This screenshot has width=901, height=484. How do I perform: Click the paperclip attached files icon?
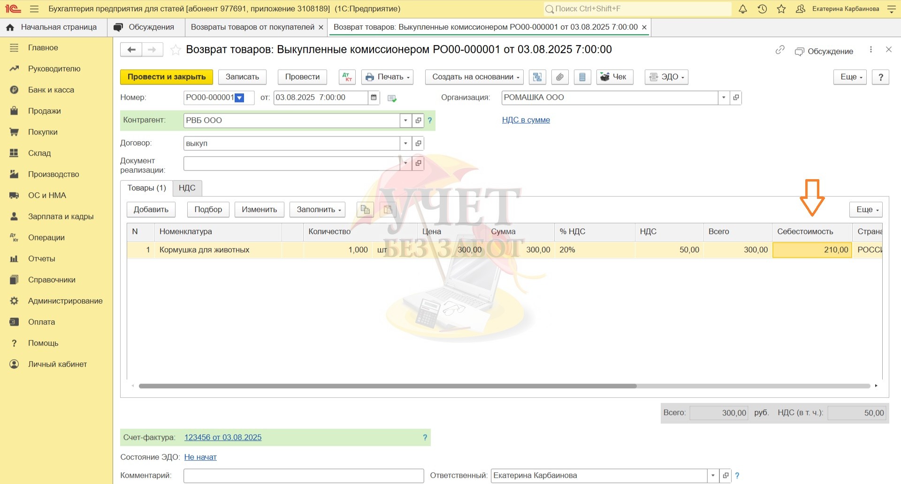[559, 77]
